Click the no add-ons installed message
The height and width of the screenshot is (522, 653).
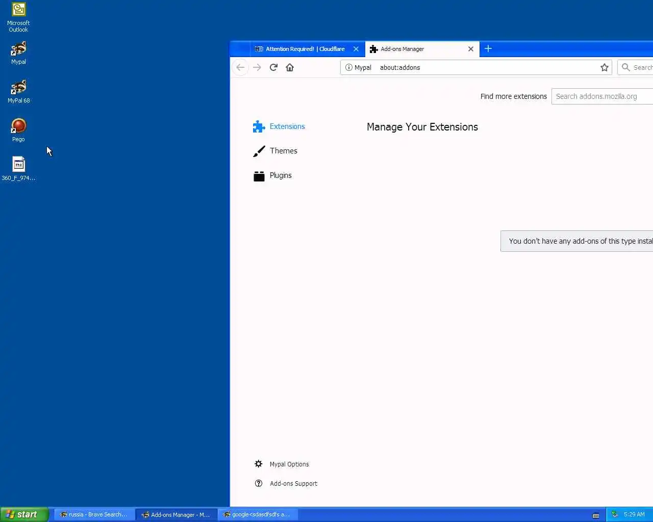pyautogui.click(x=577, y=241)
